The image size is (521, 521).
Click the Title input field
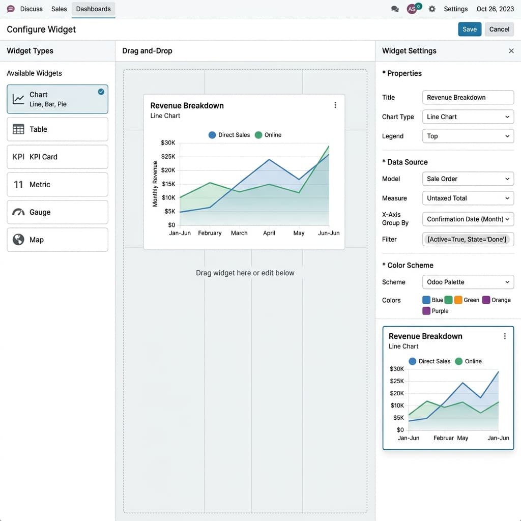coord(468,97)
